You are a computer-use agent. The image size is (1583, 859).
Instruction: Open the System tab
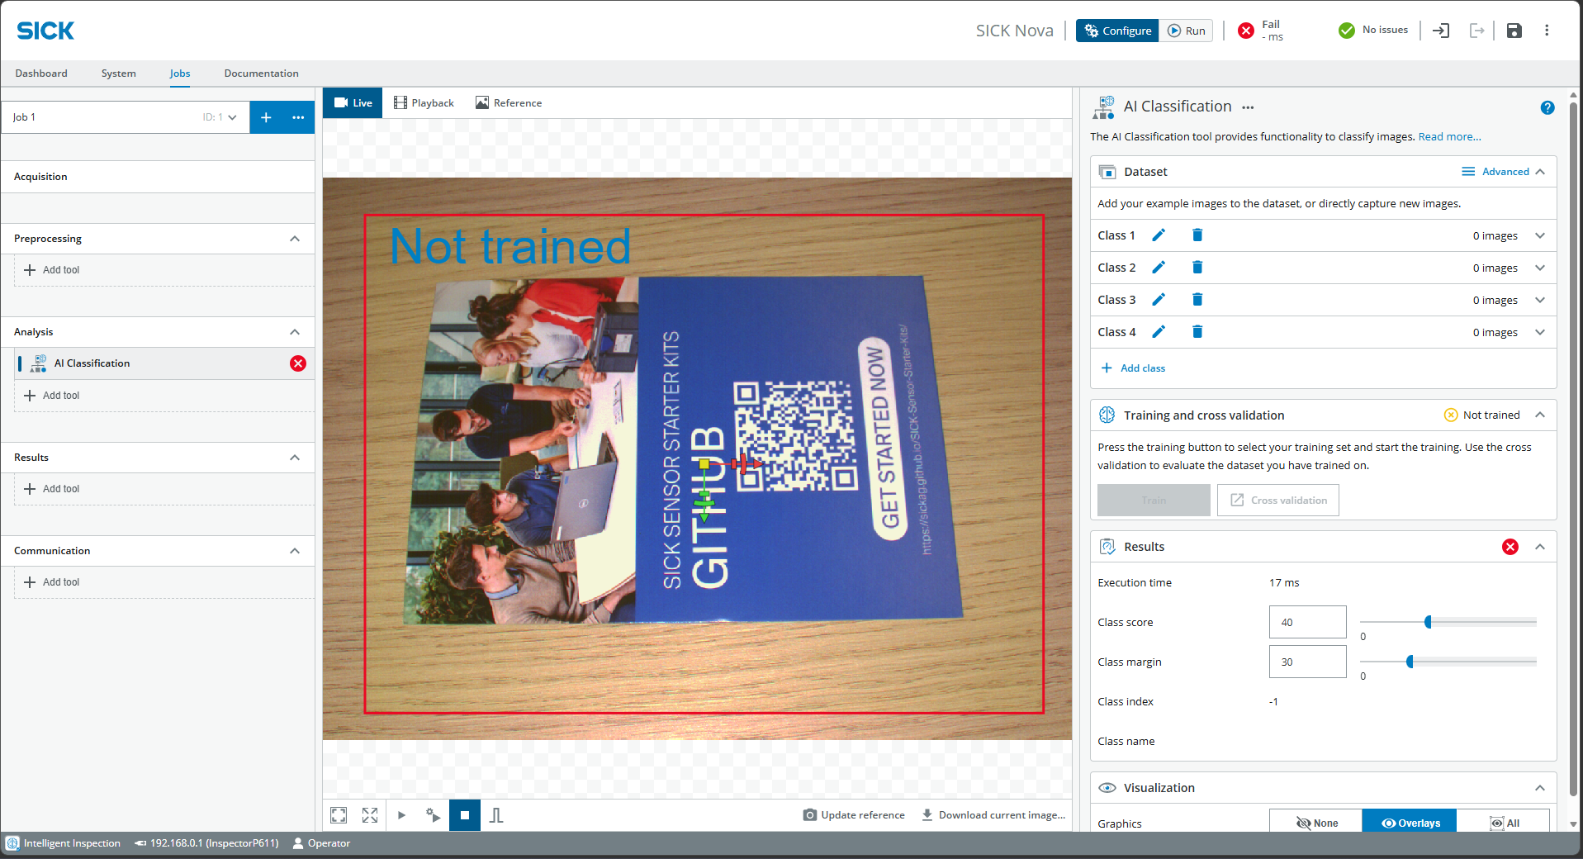pyautogui.click(x=119, y=74)
